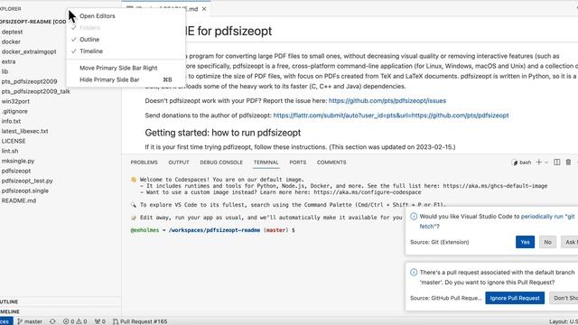
Task: Open the pdfsizeopt.single file
Action: coord(24,190)
